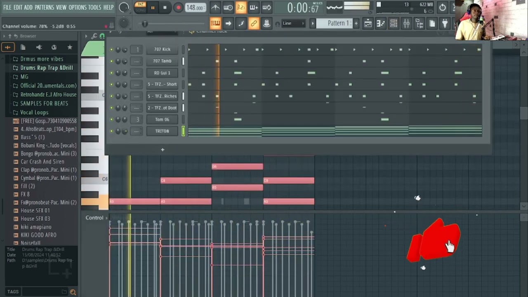Open the Control event dropdown arrow
This screenshot has height=297, width=528.
pyautogui.click(x=106, y=218)
